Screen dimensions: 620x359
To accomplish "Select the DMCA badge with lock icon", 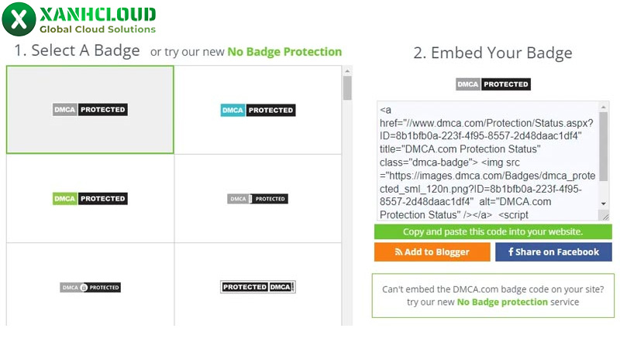I will pyautogui.click(x=90, y=287).
